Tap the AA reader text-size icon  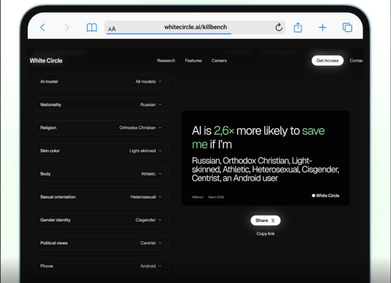click(x=112, y=29)
